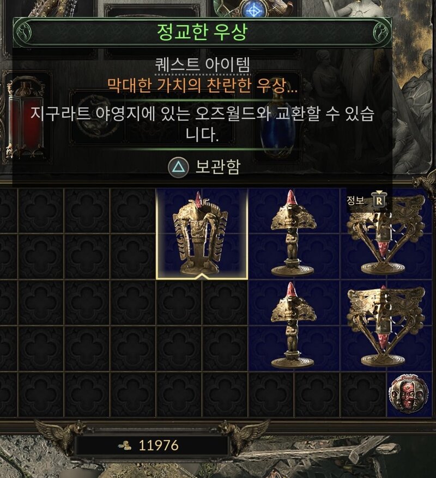Click the 보관함 stash label
436x478 pixels.
[x=217, y=166]
